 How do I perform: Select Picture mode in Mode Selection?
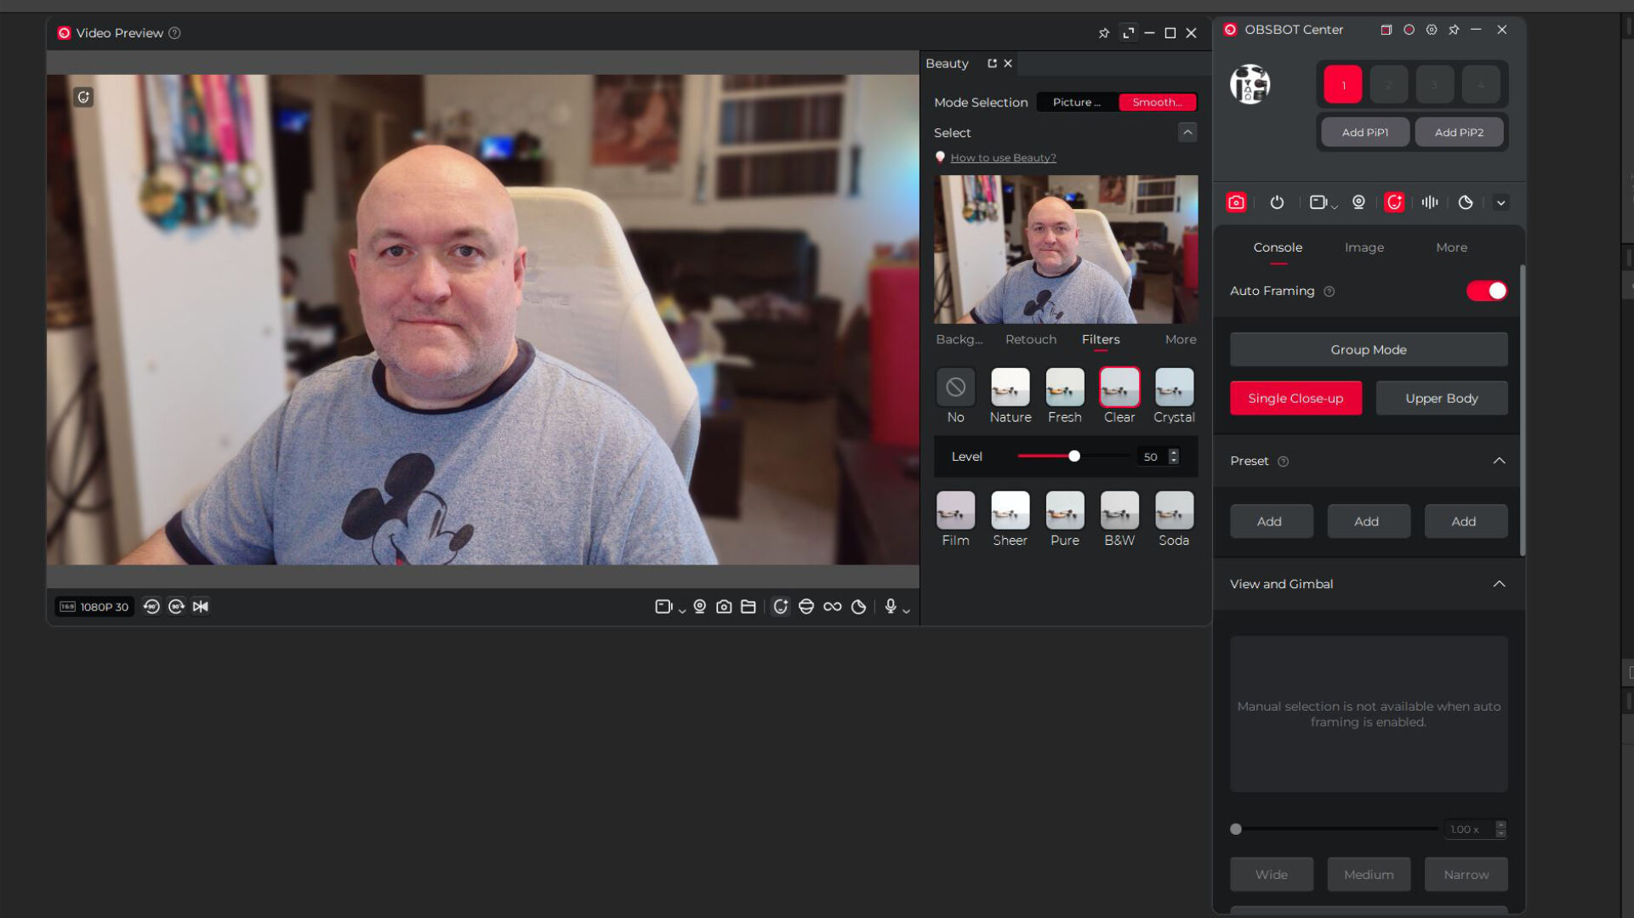[x=1077, y=102]
